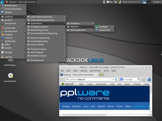Click the Firefox back arrow button

pos(62,79)
